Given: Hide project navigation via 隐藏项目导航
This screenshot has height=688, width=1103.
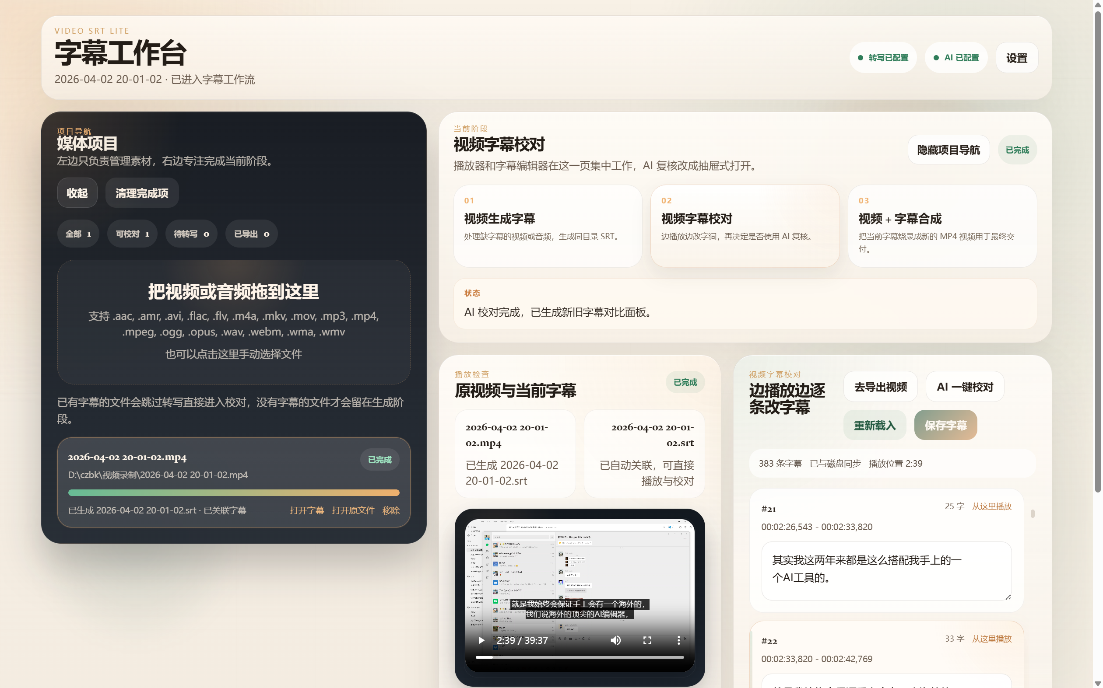Looking at the screenshot, I should coord(948,150).
